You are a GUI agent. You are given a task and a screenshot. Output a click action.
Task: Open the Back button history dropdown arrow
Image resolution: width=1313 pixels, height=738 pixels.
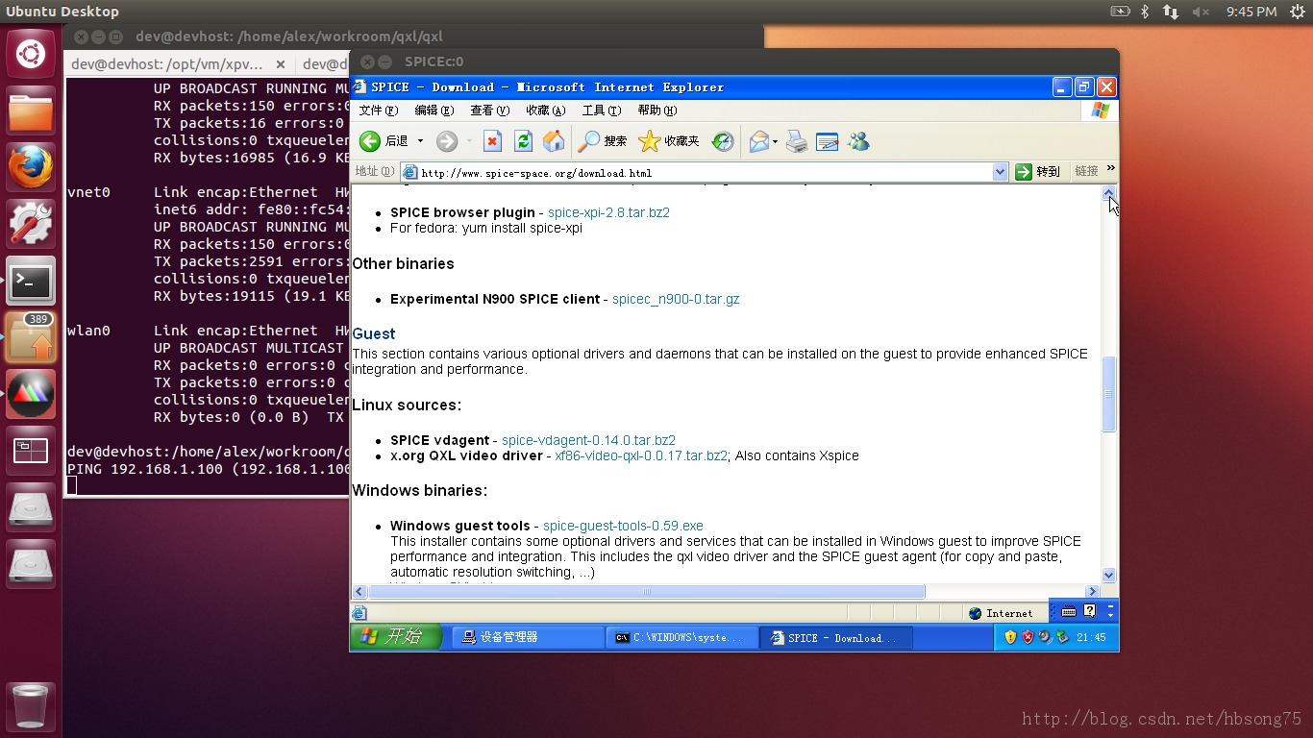[x=420, y=141]
